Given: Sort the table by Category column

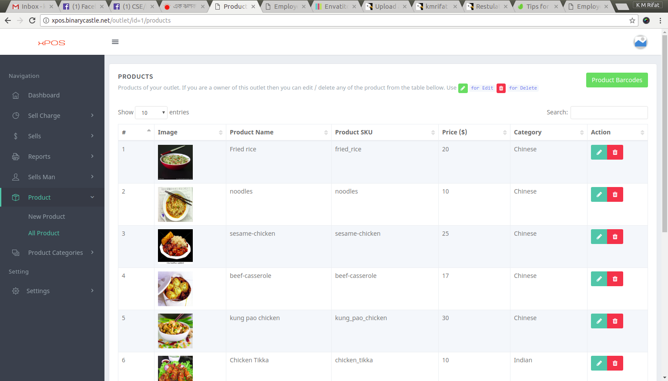Looking at the screenshot, I should pos(548,132).
